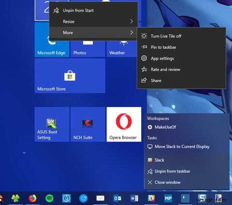232x205 pixels.
Task: Expand the Resize submenu chevron
Action: [131, 21]
